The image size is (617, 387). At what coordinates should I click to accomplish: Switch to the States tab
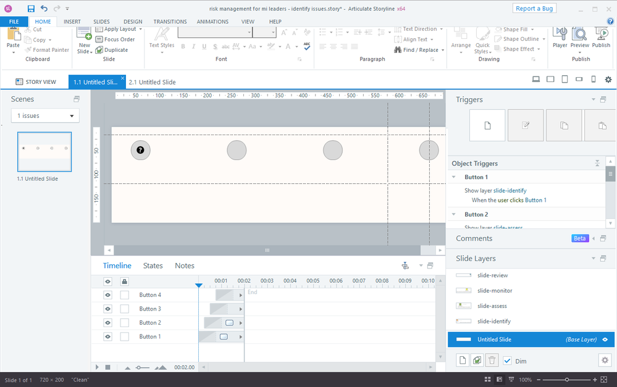(153, 265)
